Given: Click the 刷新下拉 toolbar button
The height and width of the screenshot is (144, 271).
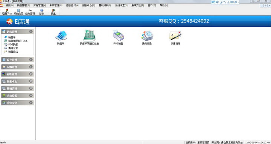Looking at the screenshot, I should [7, 12].
